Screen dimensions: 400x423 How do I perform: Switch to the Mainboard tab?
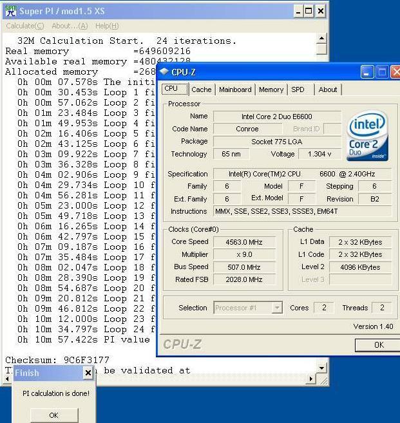pyautogui.click(x=235, y=89)
